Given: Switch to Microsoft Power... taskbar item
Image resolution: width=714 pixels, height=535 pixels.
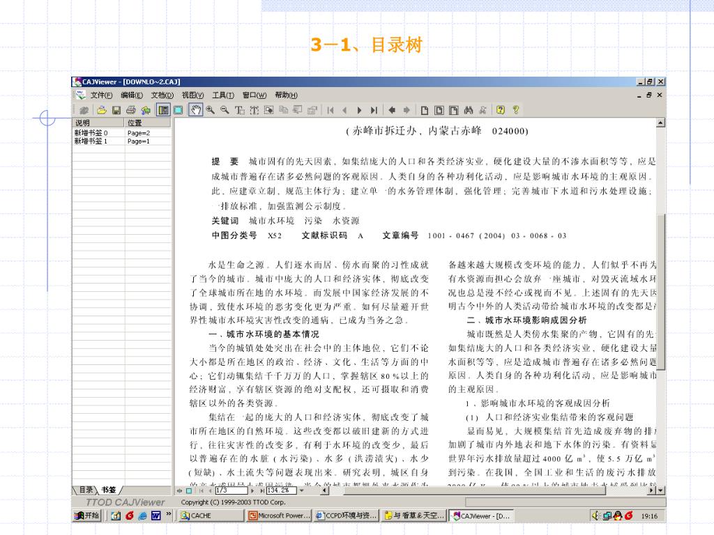Looking at the screenshot, I should click(x=279, y=515).
